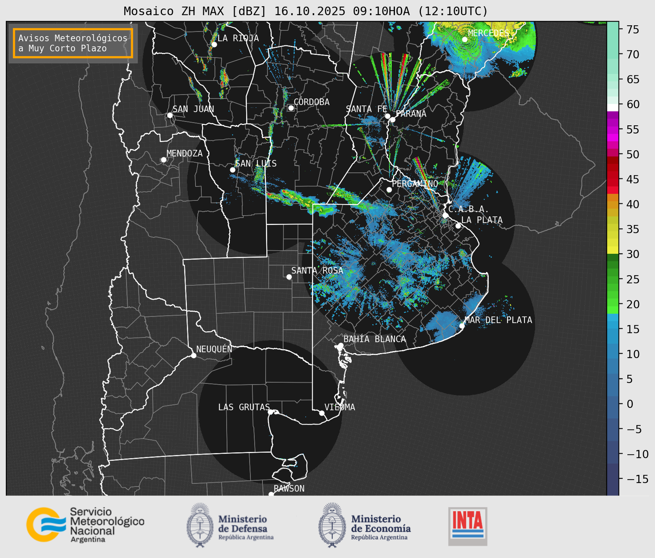
Task: Click the 0 dBZ label on the scale
Action: point(630,404)
